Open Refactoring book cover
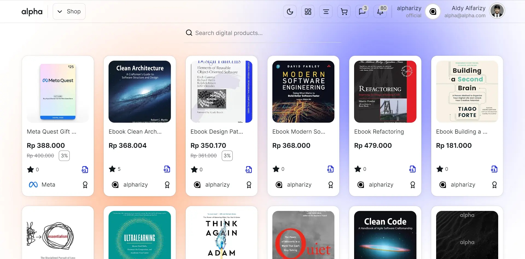 click(x=385, y=92)
